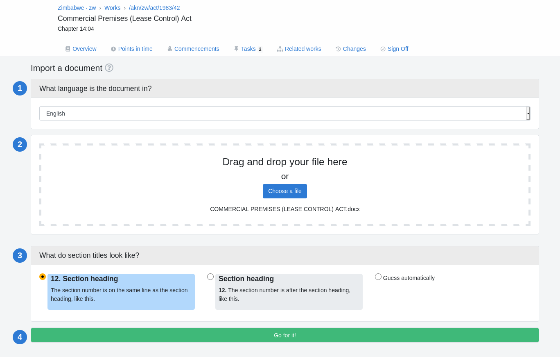Viewport: 560px width, 357px height.
Task: Follow the Zimbabwe · zw breadcrumb link
Action: [x=77, y=8]
